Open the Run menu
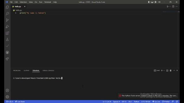Screen dimensions: 184x103 [x=41, y=2]
